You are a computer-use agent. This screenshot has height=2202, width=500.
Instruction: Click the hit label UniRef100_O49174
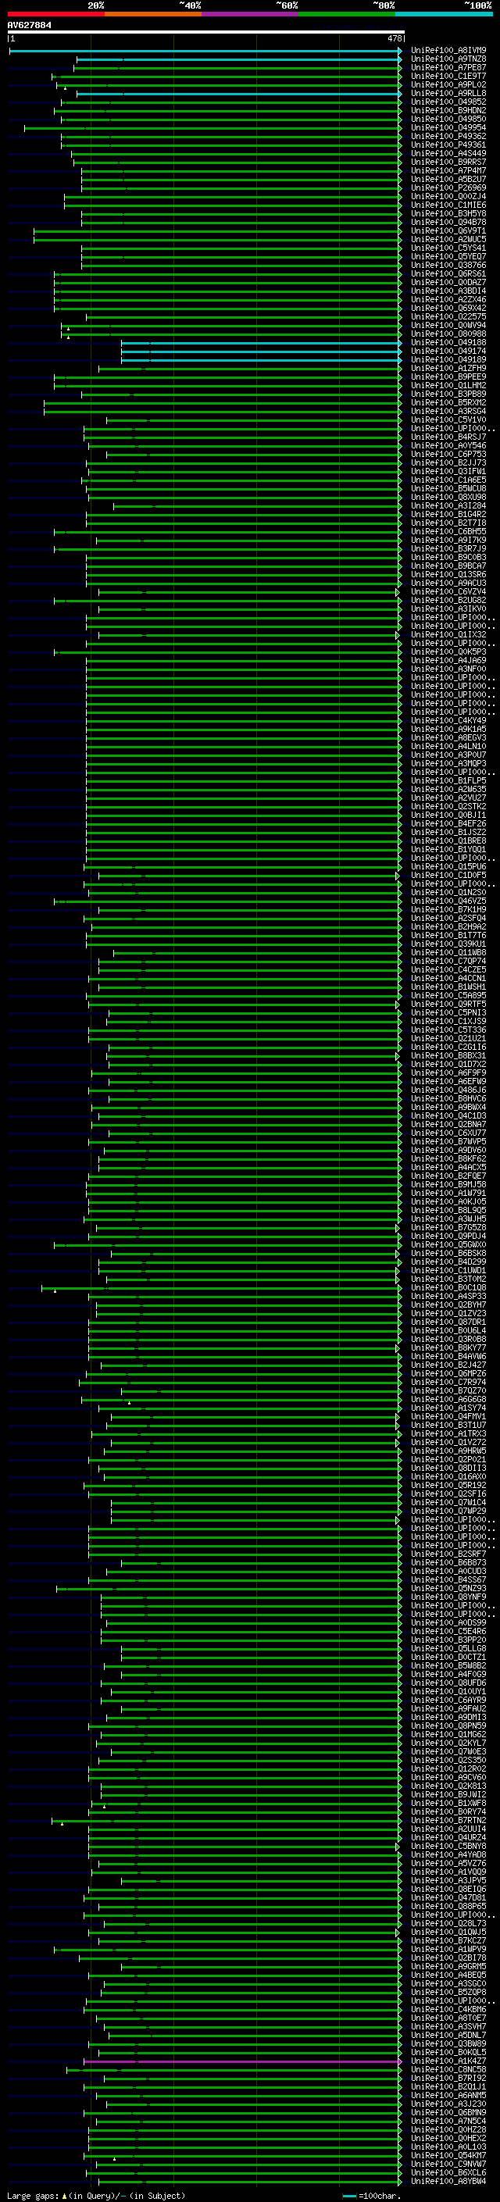pyautogui.click(x=448, y=352)
